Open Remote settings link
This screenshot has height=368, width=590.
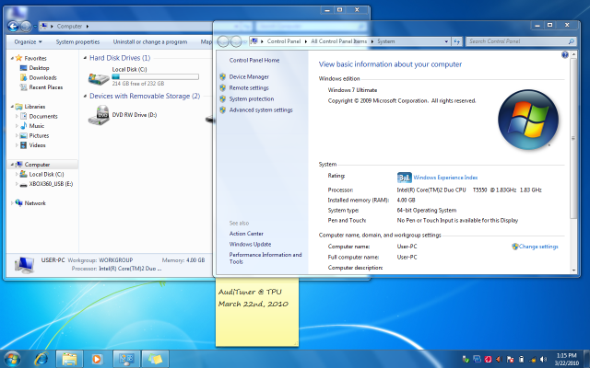249,88
